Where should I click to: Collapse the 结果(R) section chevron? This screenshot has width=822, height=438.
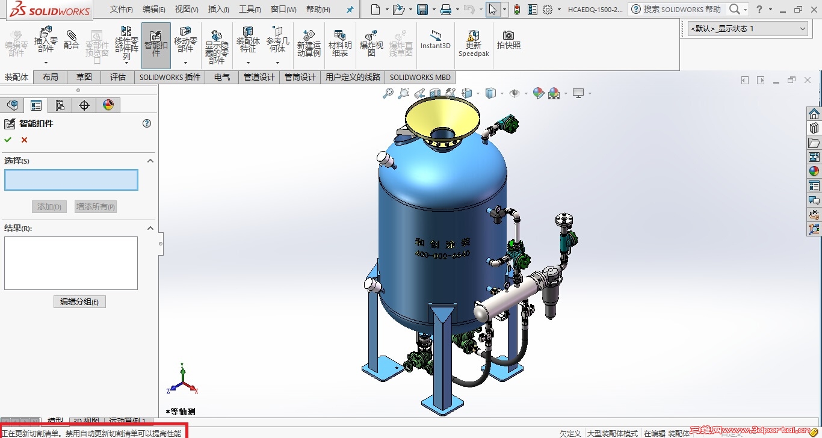coord(150,228)
